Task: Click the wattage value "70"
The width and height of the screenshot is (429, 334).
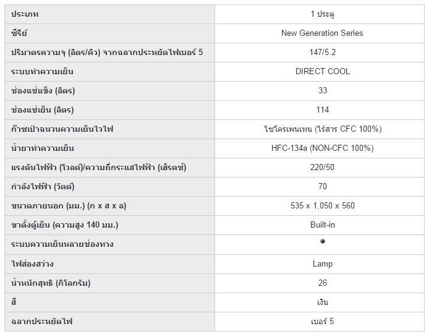Action: (x=322, y=186)
